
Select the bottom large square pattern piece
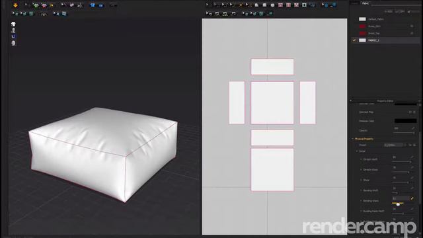(x=272, y=169)
